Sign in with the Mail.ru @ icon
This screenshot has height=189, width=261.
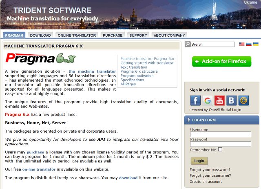click(x=244, y=100)
